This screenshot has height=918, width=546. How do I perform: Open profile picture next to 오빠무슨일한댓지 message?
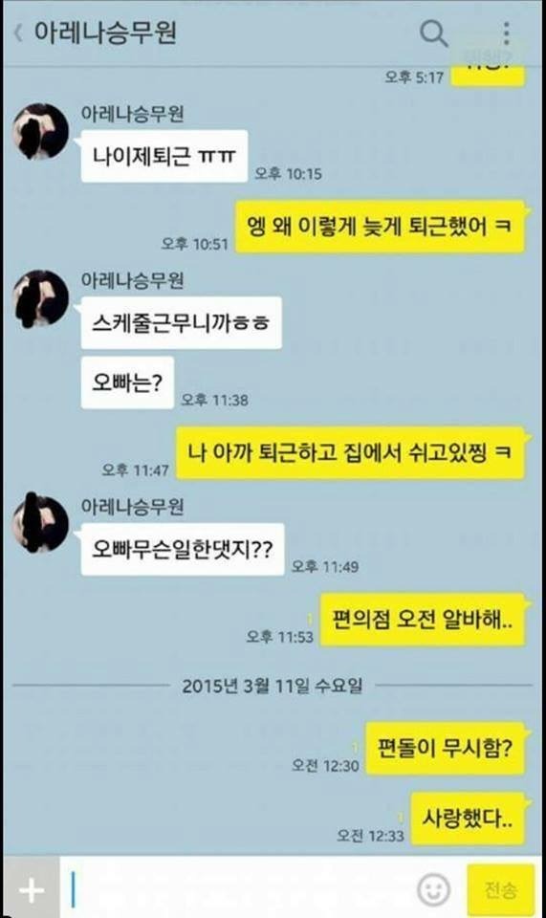(41, 523)
